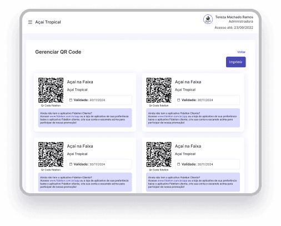This screenshot has width=281, height=226.
Task: Click the Tereza Machado Ramos user name
Action: pyautogui.click(x=234, y=17)
